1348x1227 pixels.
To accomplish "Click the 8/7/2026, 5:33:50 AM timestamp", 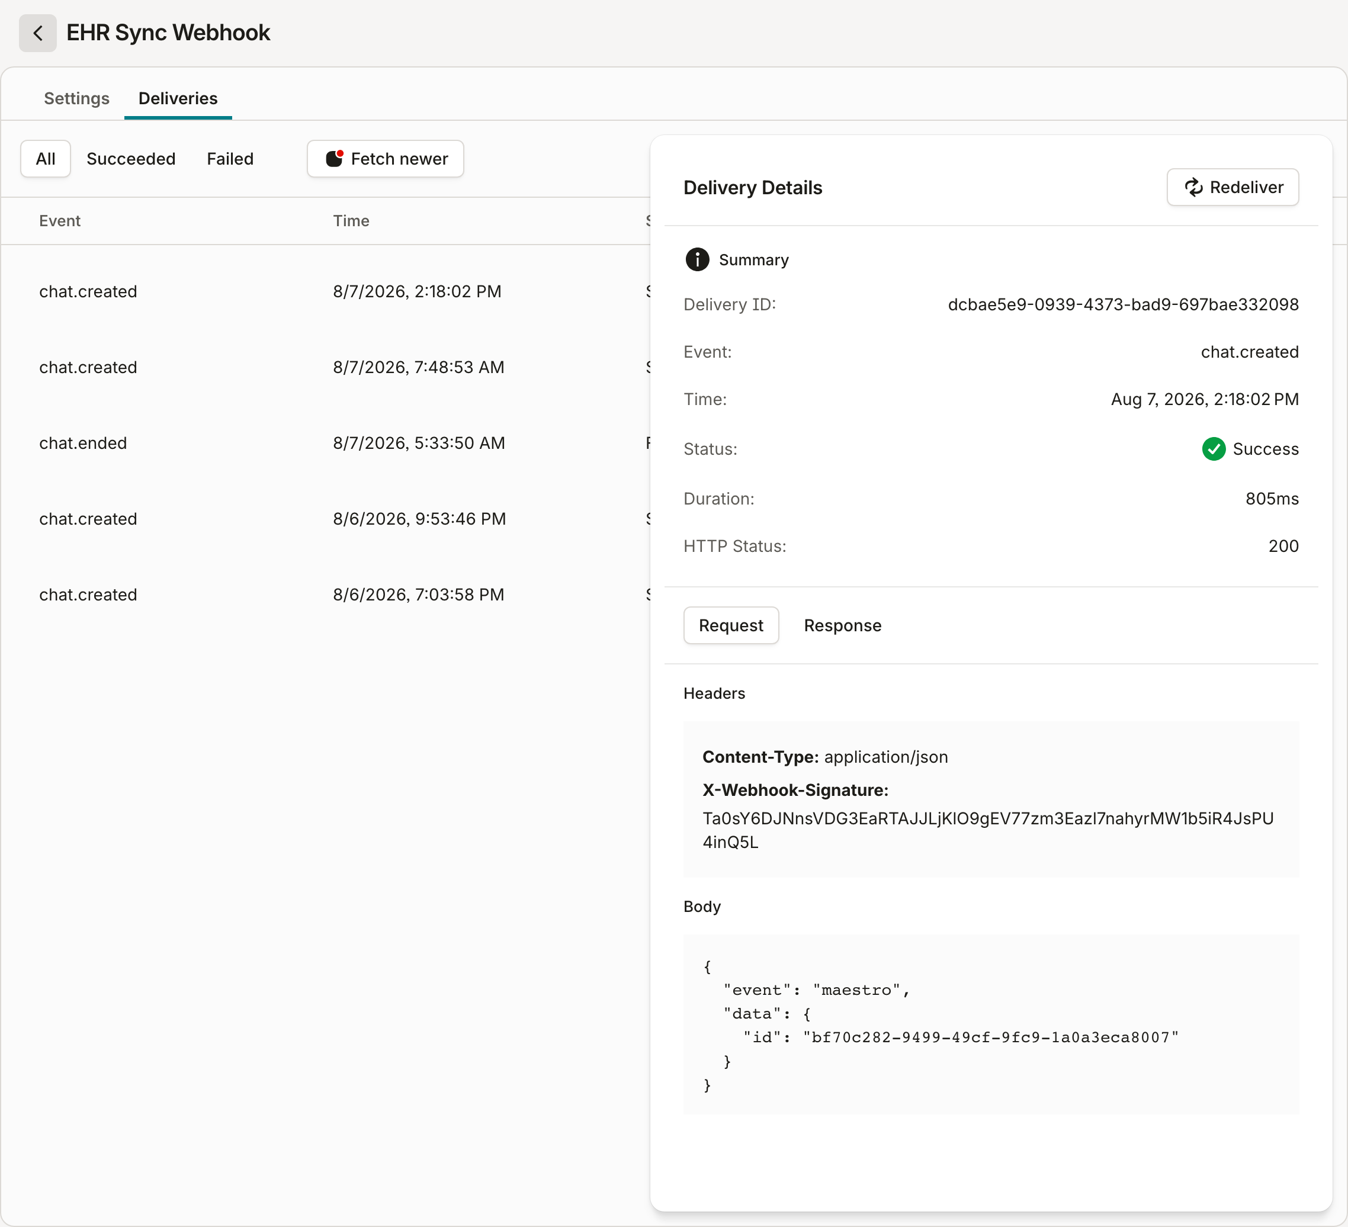I will 419,443.
